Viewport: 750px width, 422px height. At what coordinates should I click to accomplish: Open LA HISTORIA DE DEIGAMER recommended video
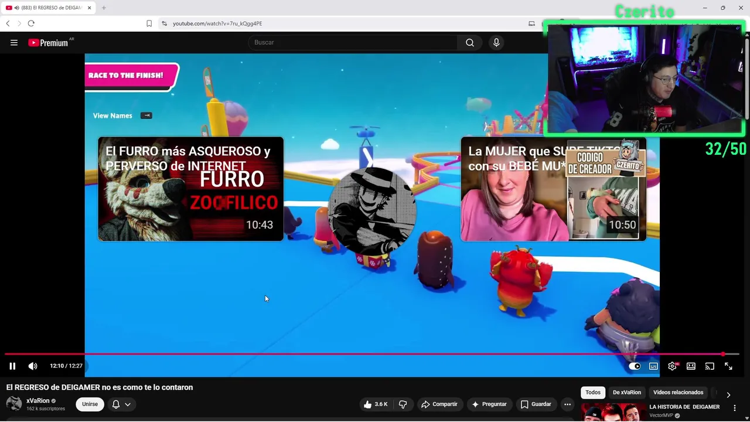684,407
